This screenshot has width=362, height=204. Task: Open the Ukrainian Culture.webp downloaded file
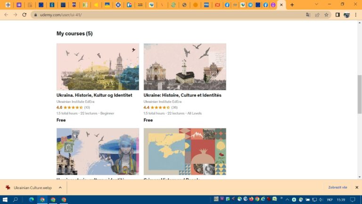(x=32, y=187)
